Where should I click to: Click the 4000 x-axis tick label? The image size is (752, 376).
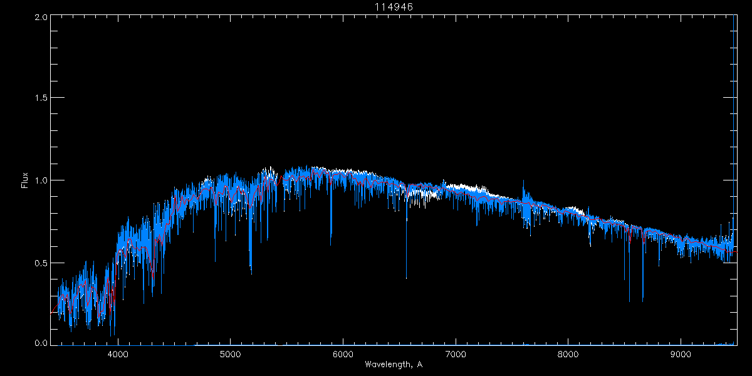tap(118, 354)
